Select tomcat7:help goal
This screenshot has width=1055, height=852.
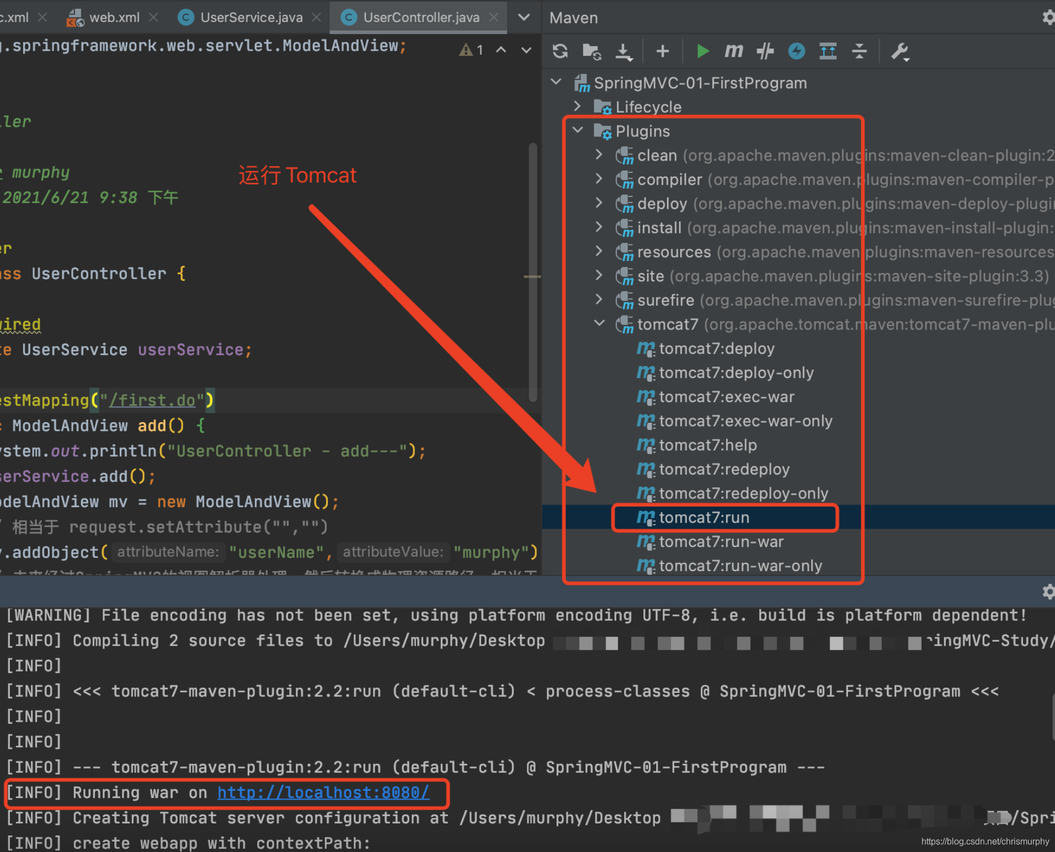pyautogui.click(x=707, y=445)
